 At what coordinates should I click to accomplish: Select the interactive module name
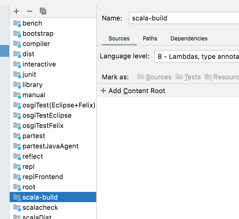click(39, 64)
